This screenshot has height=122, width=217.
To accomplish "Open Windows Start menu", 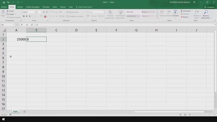I will pos(3,119).
